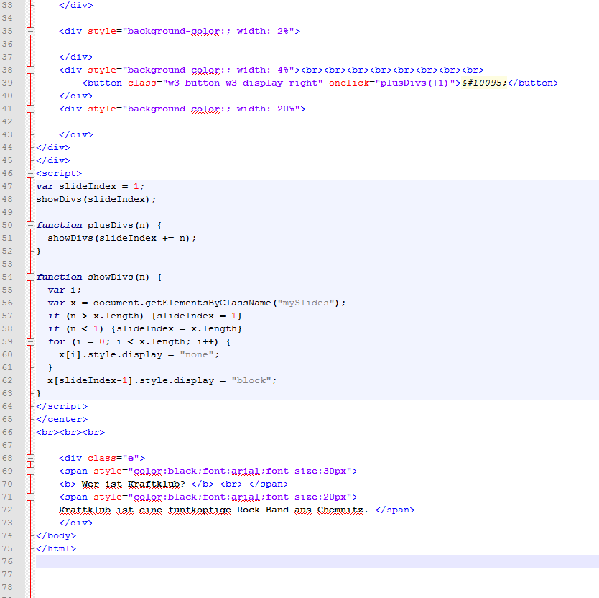Collapse the width 20% div at line 41
Image resolution: width=599 pixels, height=598 pixels.
click(29, 109)
